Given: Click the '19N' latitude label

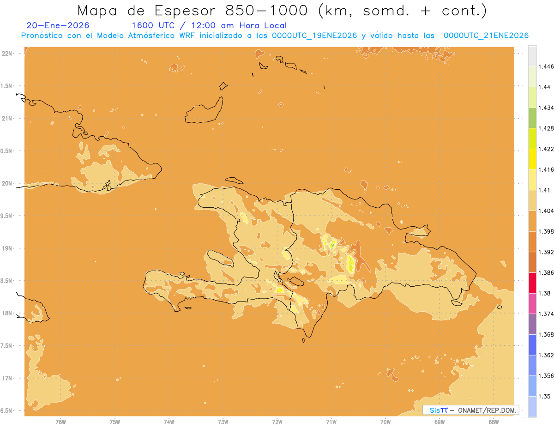Looking at the screenshot, I should pos(7,248).
